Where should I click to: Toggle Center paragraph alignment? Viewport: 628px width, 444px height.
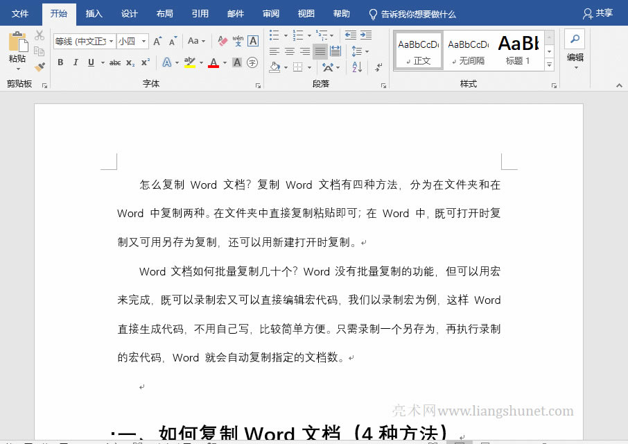pos(289,51)
